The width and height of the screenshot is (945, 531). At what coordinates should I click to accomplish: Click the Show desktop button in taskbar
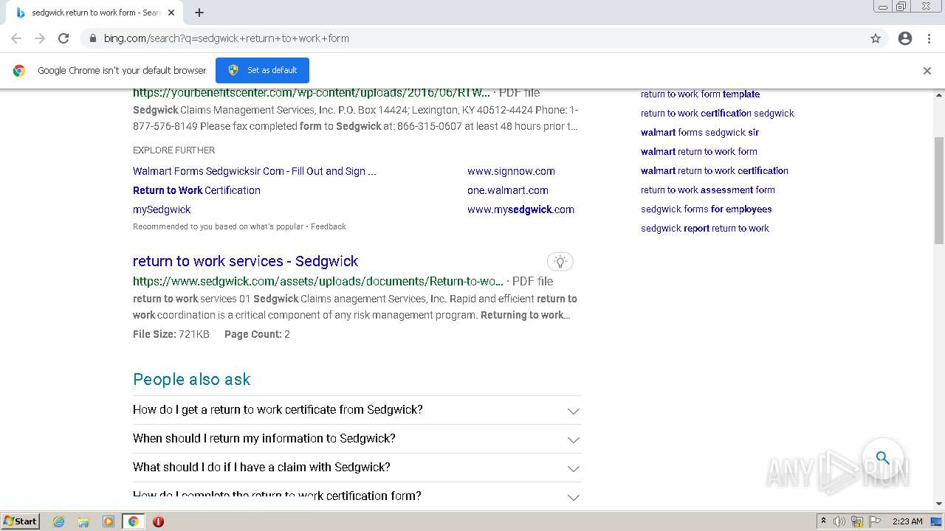point(937,521)
